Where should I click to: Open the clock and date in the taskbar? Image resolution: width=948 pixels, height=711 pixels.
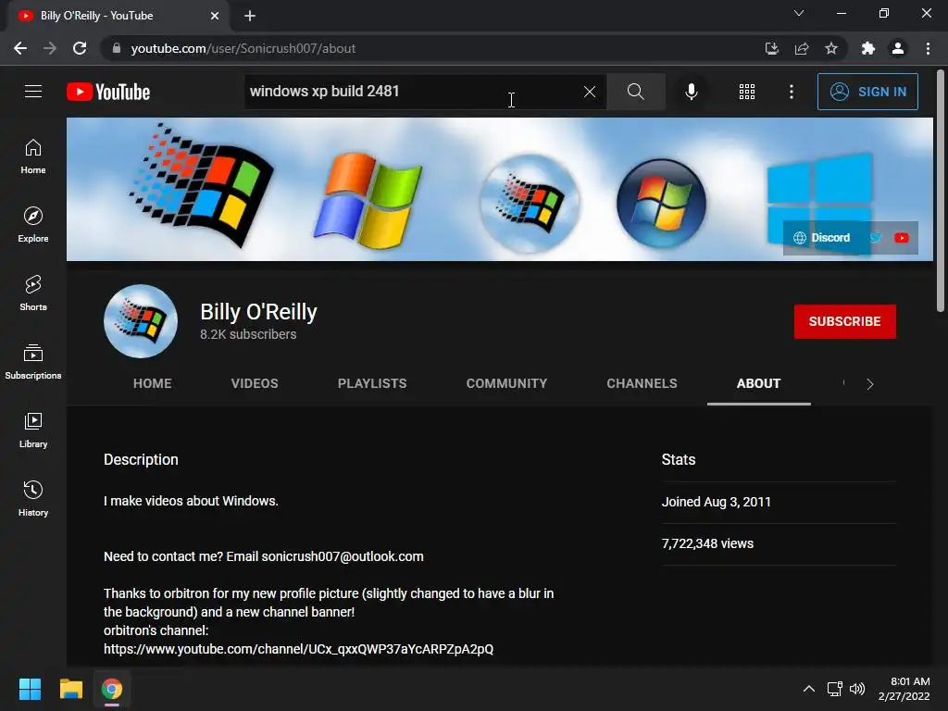904,689
